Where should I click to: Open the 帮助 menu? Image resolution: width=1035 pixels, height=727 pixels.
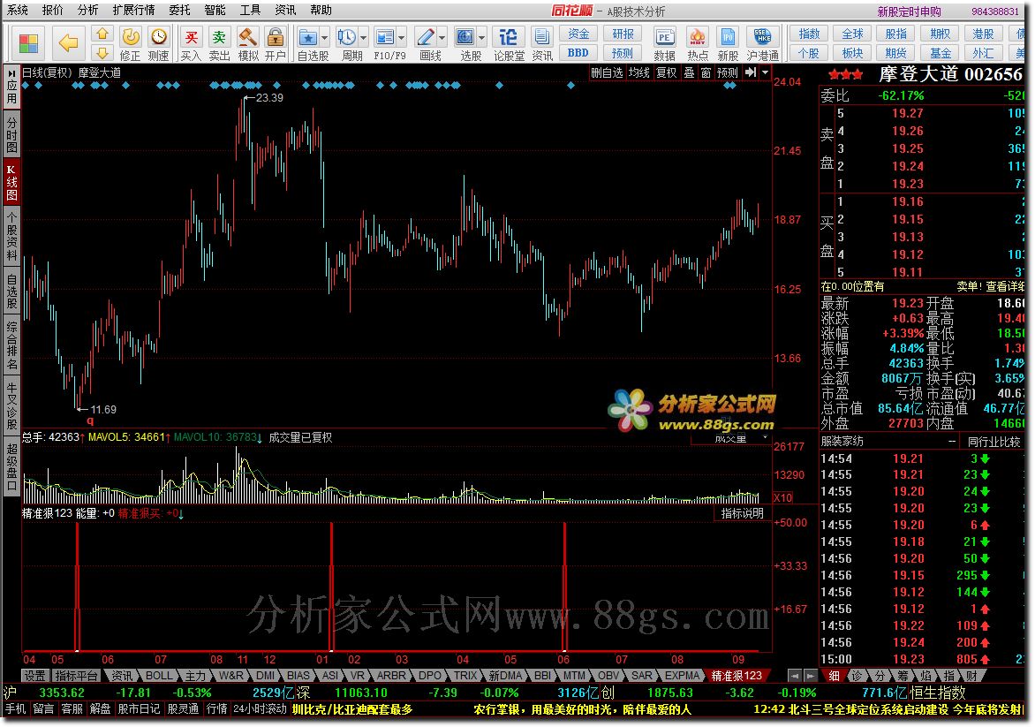pos(321,10)
